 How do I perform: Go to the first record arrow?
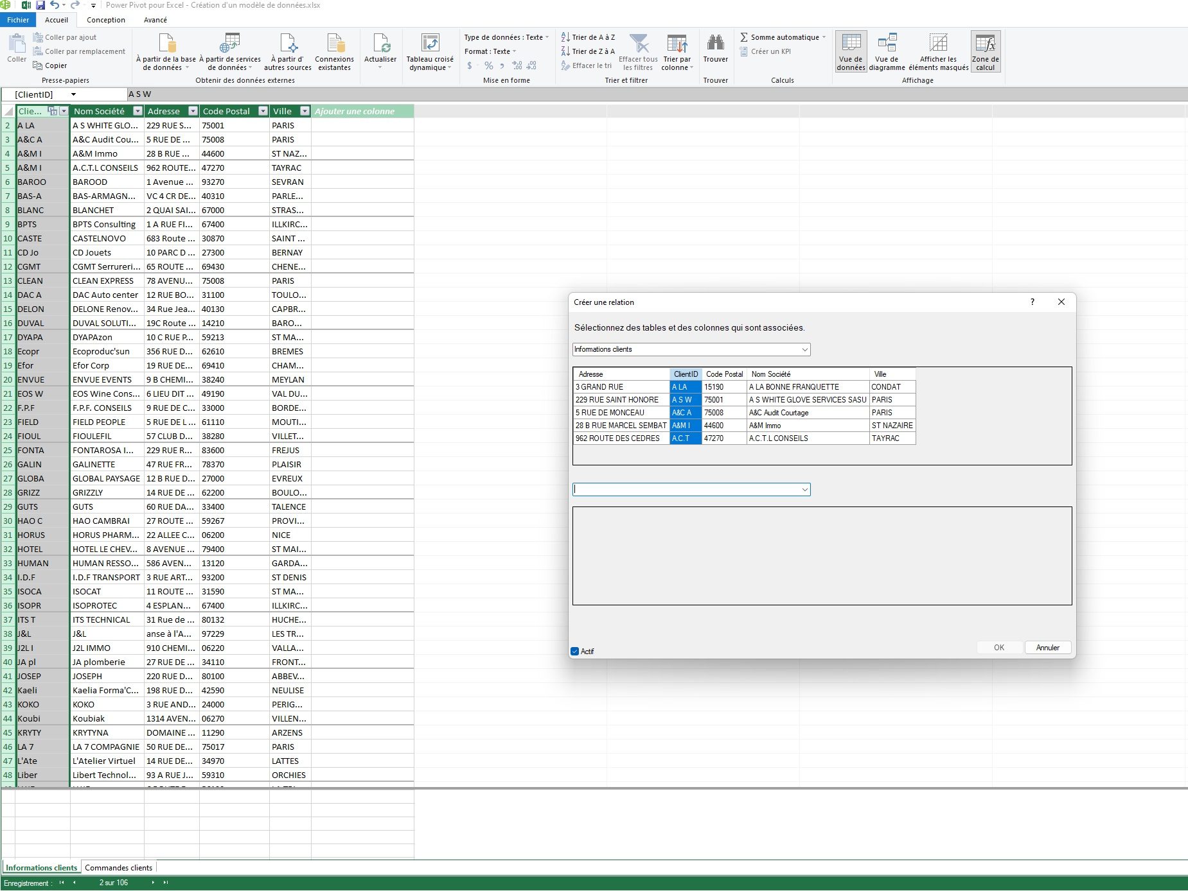[62, 883]
